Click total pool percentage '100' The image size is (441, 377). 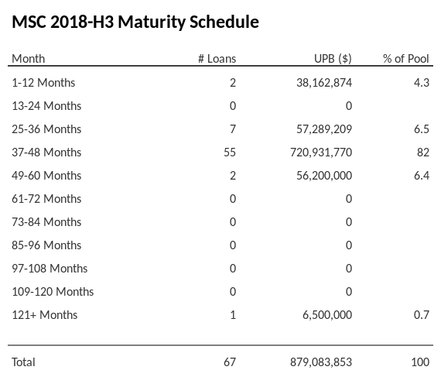tap(420, 362)
